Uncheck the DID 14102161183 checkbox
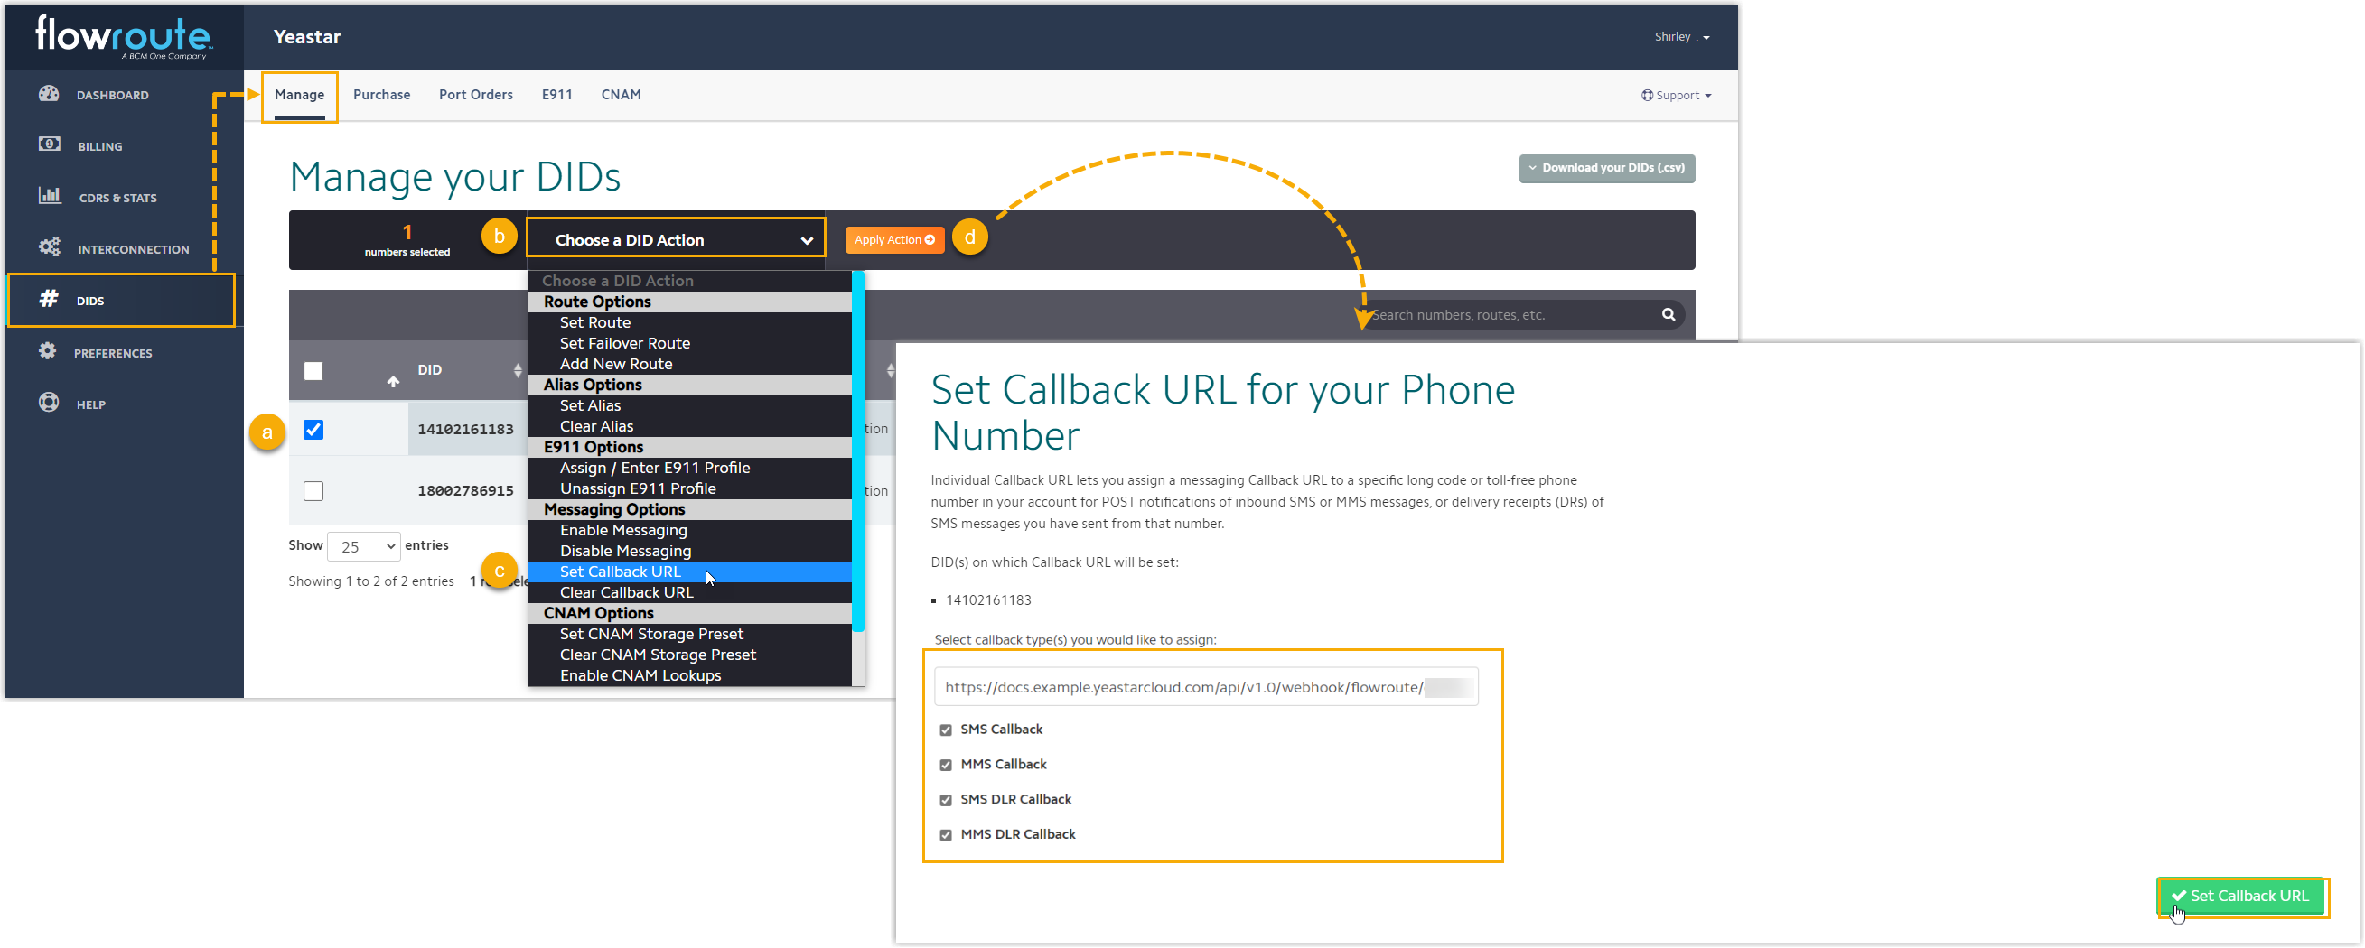The height and width of the screenshot is (948, 2365). (x=313, y=430)
